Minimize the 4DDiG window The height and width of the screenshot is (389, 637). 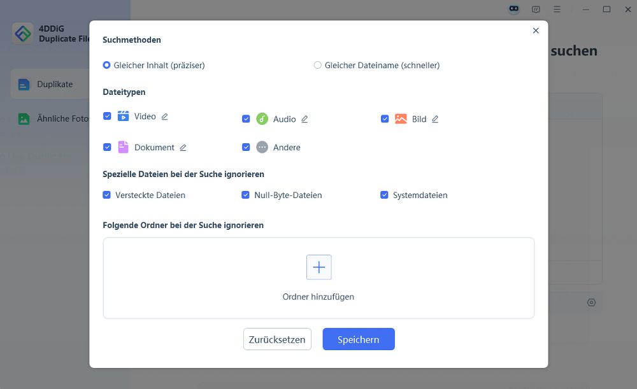pyautogui.click(x=586, y=9)
